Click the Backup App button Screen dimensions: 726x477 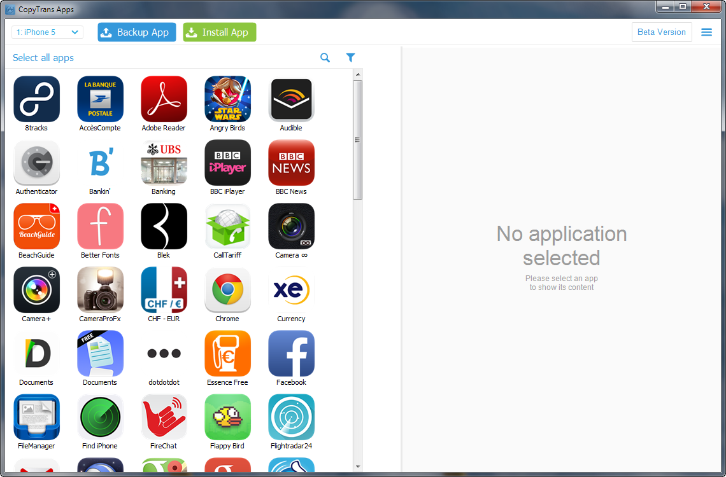(136, 32)
